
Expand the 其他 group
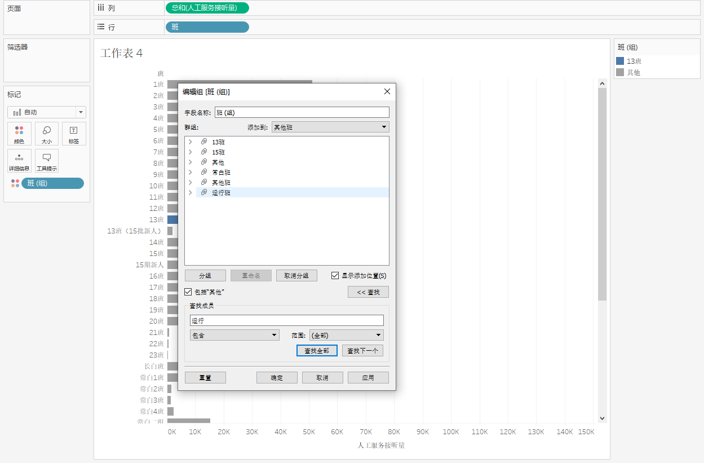191,162
